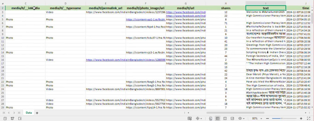Open the videos/1286599 permalink in row 16
This screenshot has height=121, width=314.
[126, 60]
